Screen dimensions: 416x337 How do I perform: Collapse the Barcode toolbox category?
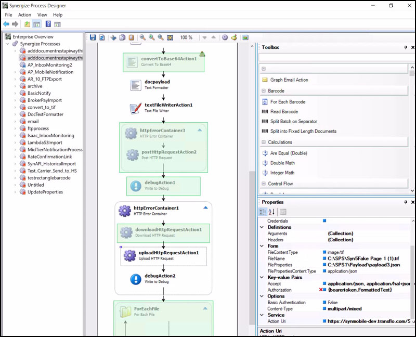point(264,91)
